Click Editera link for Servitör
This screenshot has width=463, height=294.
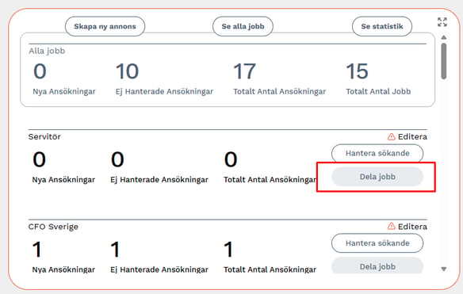click(412, 136)
